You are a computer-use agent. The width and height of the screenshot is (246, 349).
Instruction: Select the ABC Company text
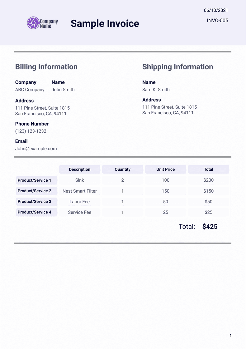[30, 90]
